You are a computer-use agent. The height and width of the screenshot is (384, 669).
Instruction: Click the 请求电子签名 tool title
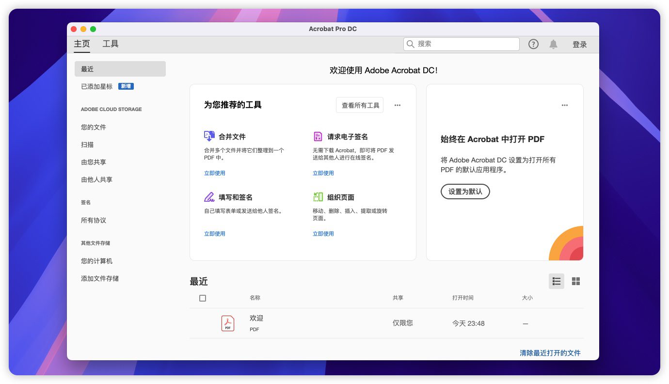coord(348,137)
